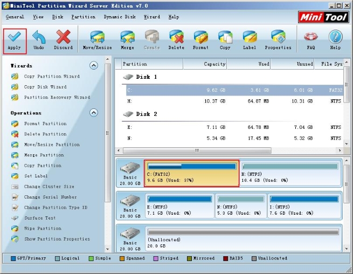Sort by the Partition column header

coord(152,64)
